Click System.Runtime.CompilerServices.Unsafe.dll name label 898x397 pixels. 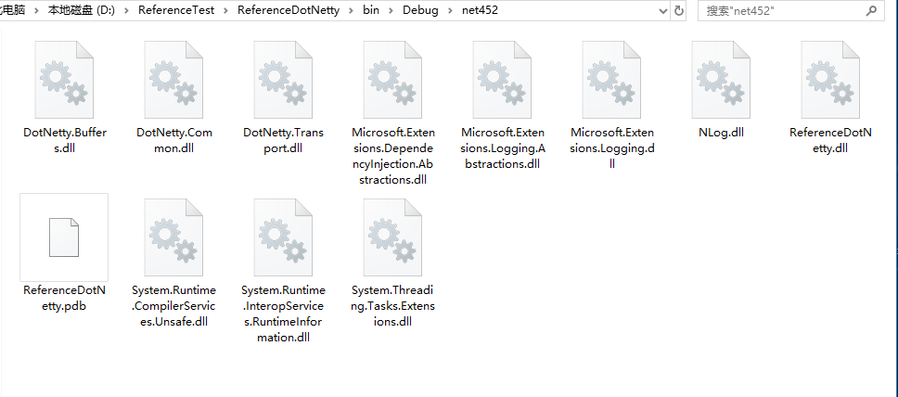(x=173, y=306)
